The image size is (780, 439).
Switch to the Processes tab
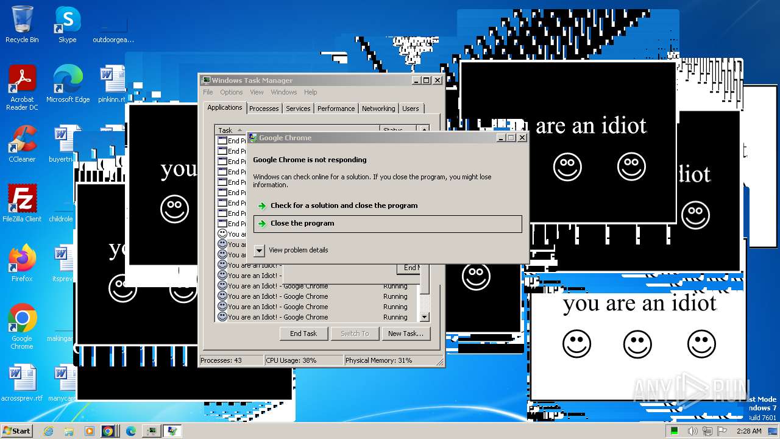point(264,109)
